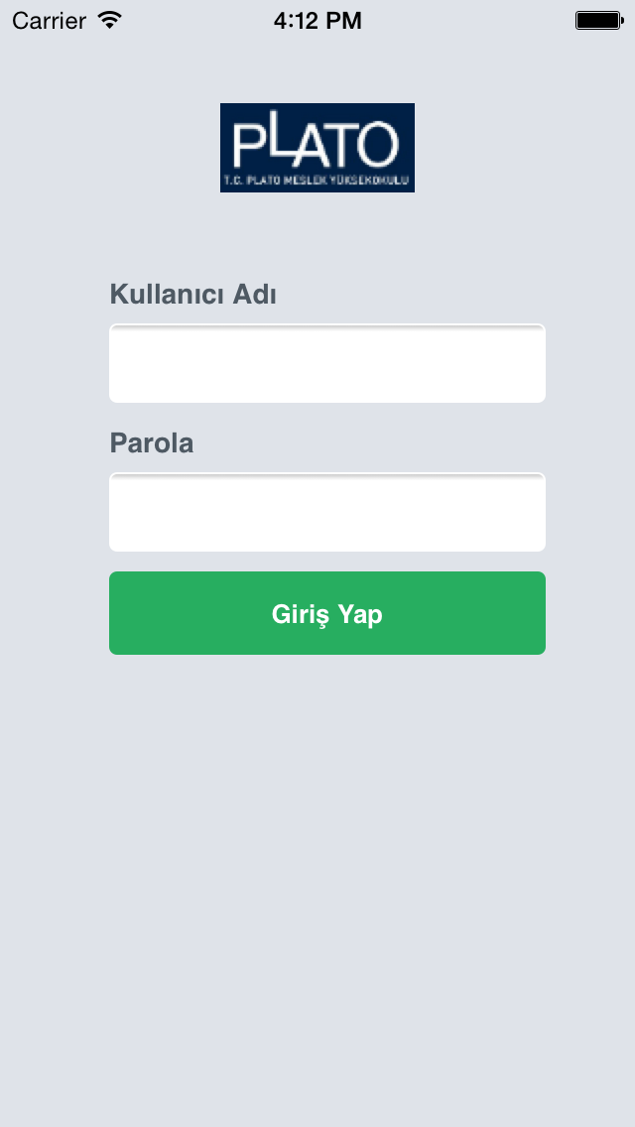The height and width of the screenshot is (1127, 635).
Task: Tap the Kullanıcı Adı label
Action: click(x=192, y=294)
